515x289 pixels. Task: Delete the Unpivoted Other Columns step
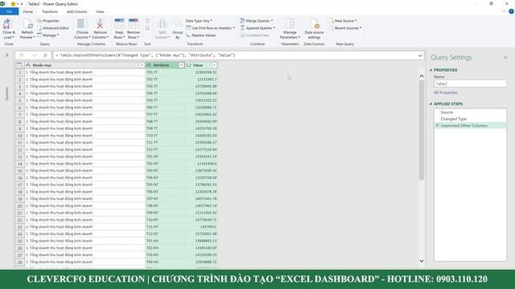[437, 125]
